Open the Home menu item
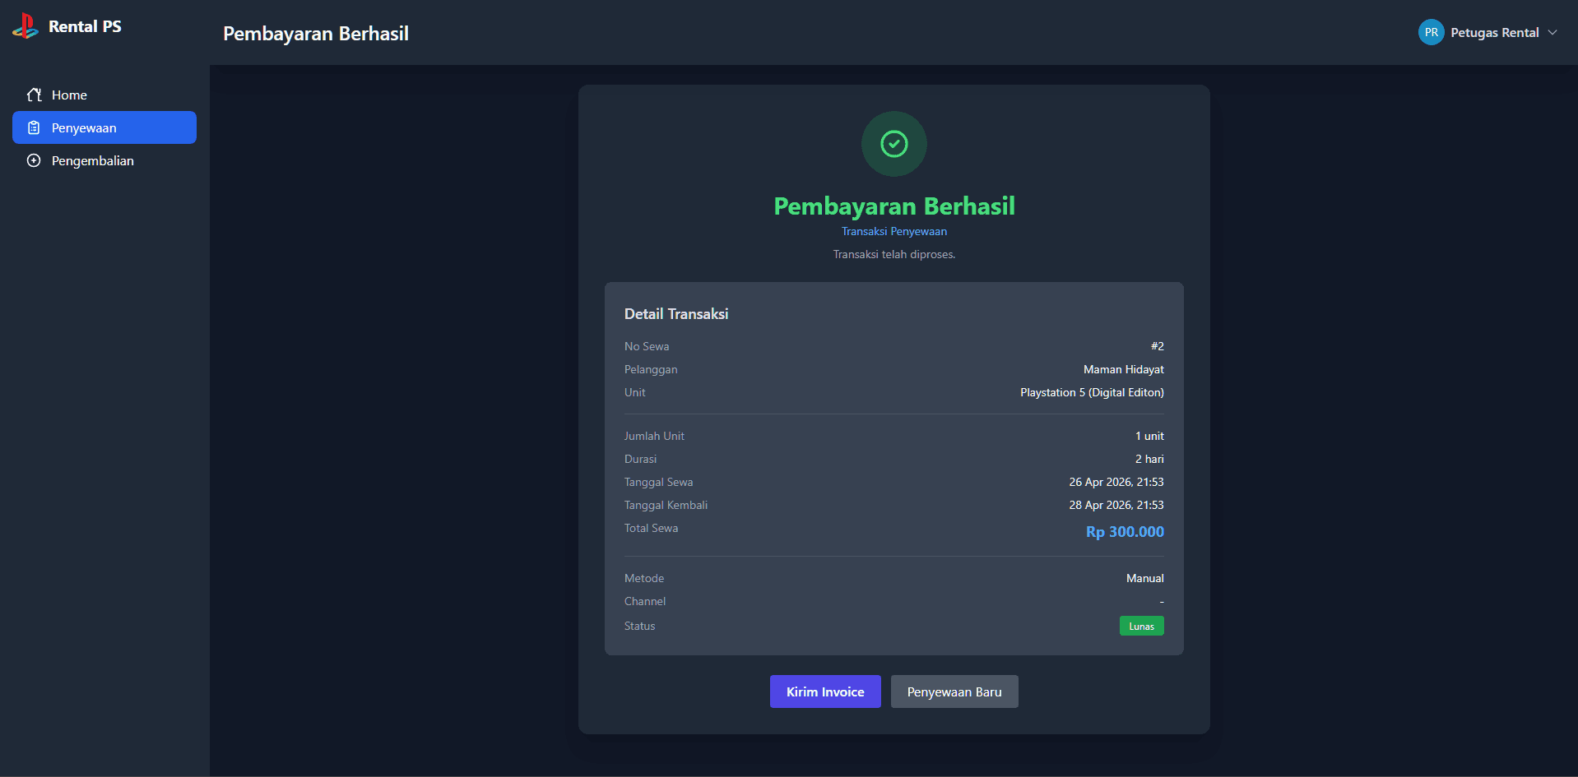The height and width of the screenshot is (777, 1578). click(x=104, y=95)
